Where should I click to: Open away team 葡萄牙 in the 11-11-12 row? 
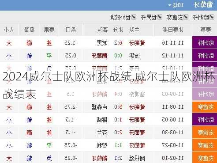100,56
